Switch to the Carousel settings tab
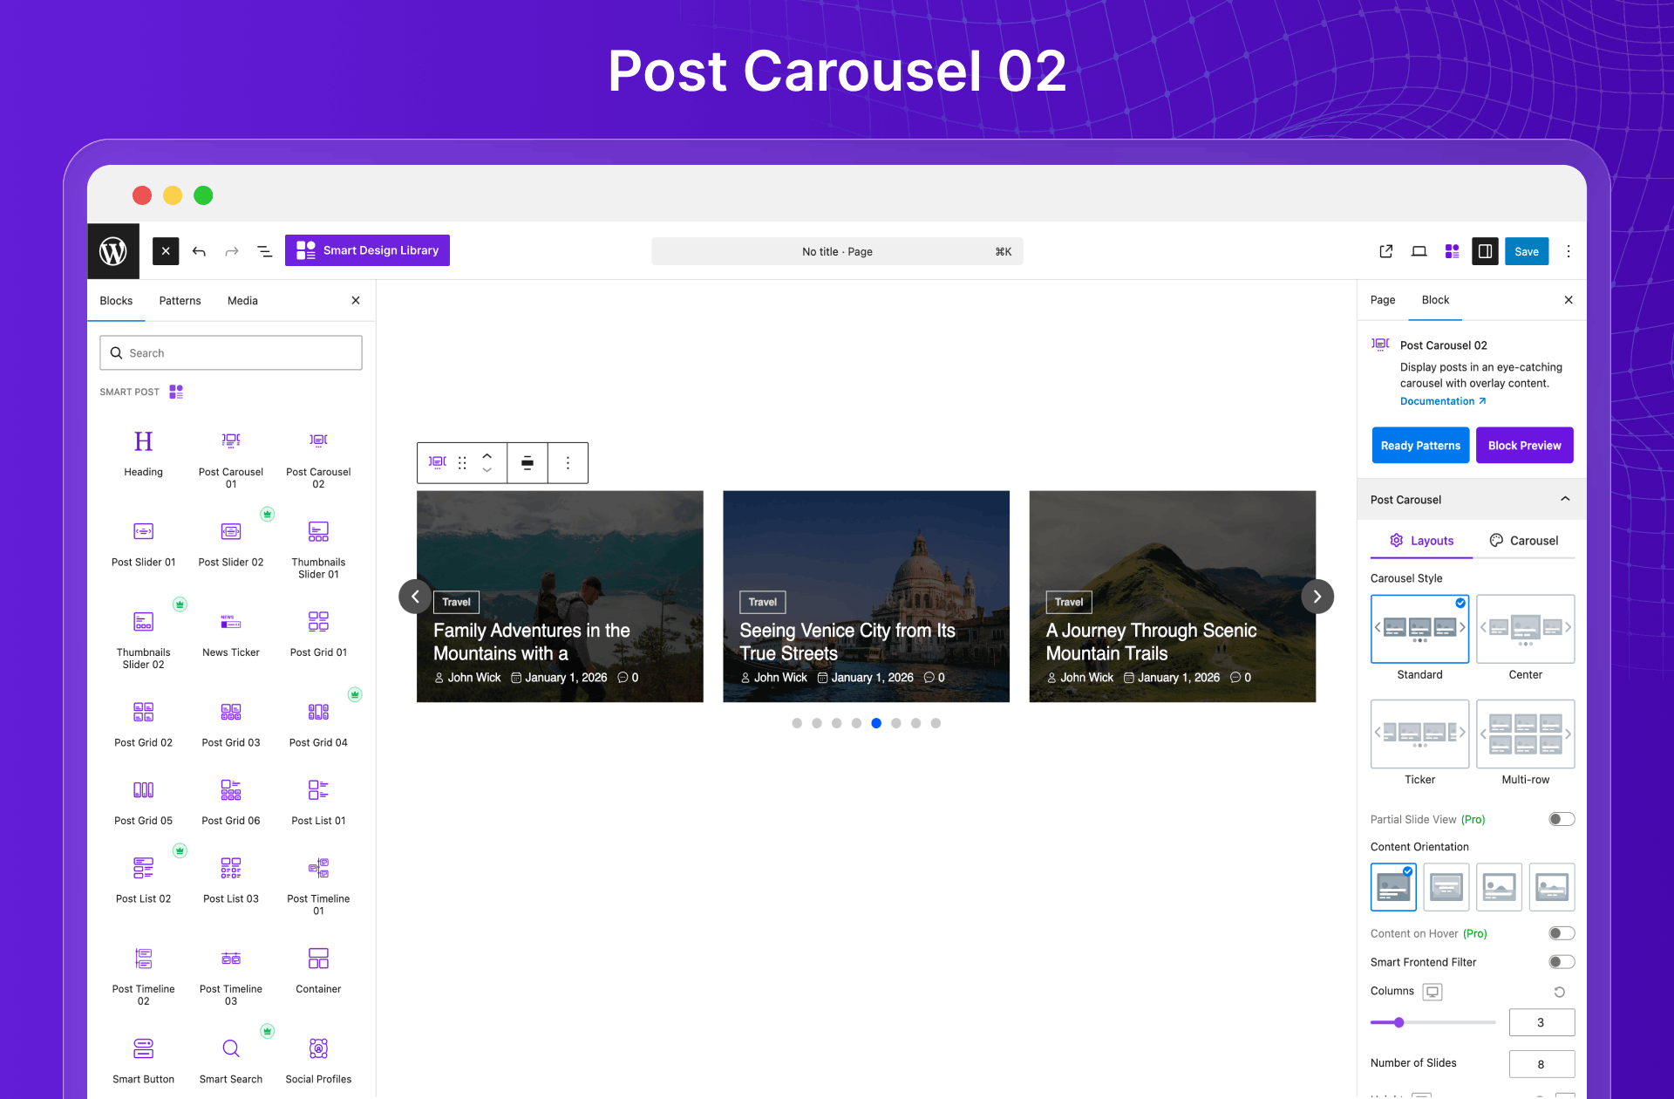 tap(1523, 541)
